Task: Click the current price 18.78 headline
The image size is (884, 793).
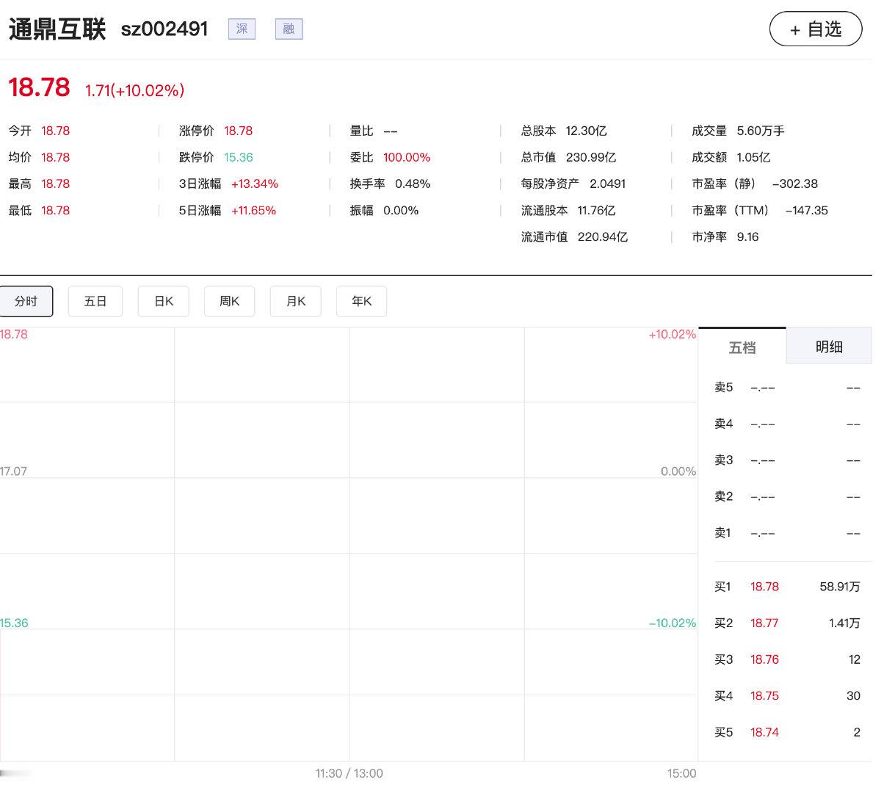Action: coord(39,87)
